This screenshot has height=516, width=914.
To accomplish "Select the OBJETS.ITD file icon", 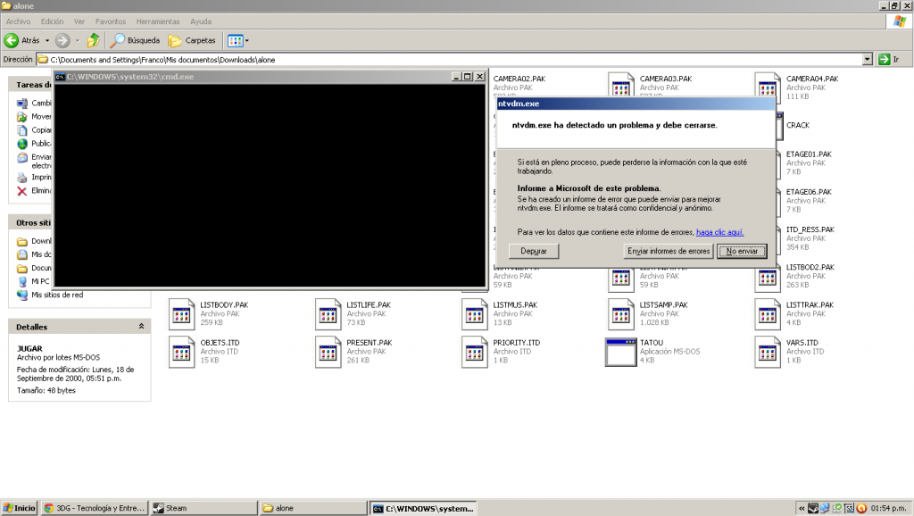I will 182,352.
